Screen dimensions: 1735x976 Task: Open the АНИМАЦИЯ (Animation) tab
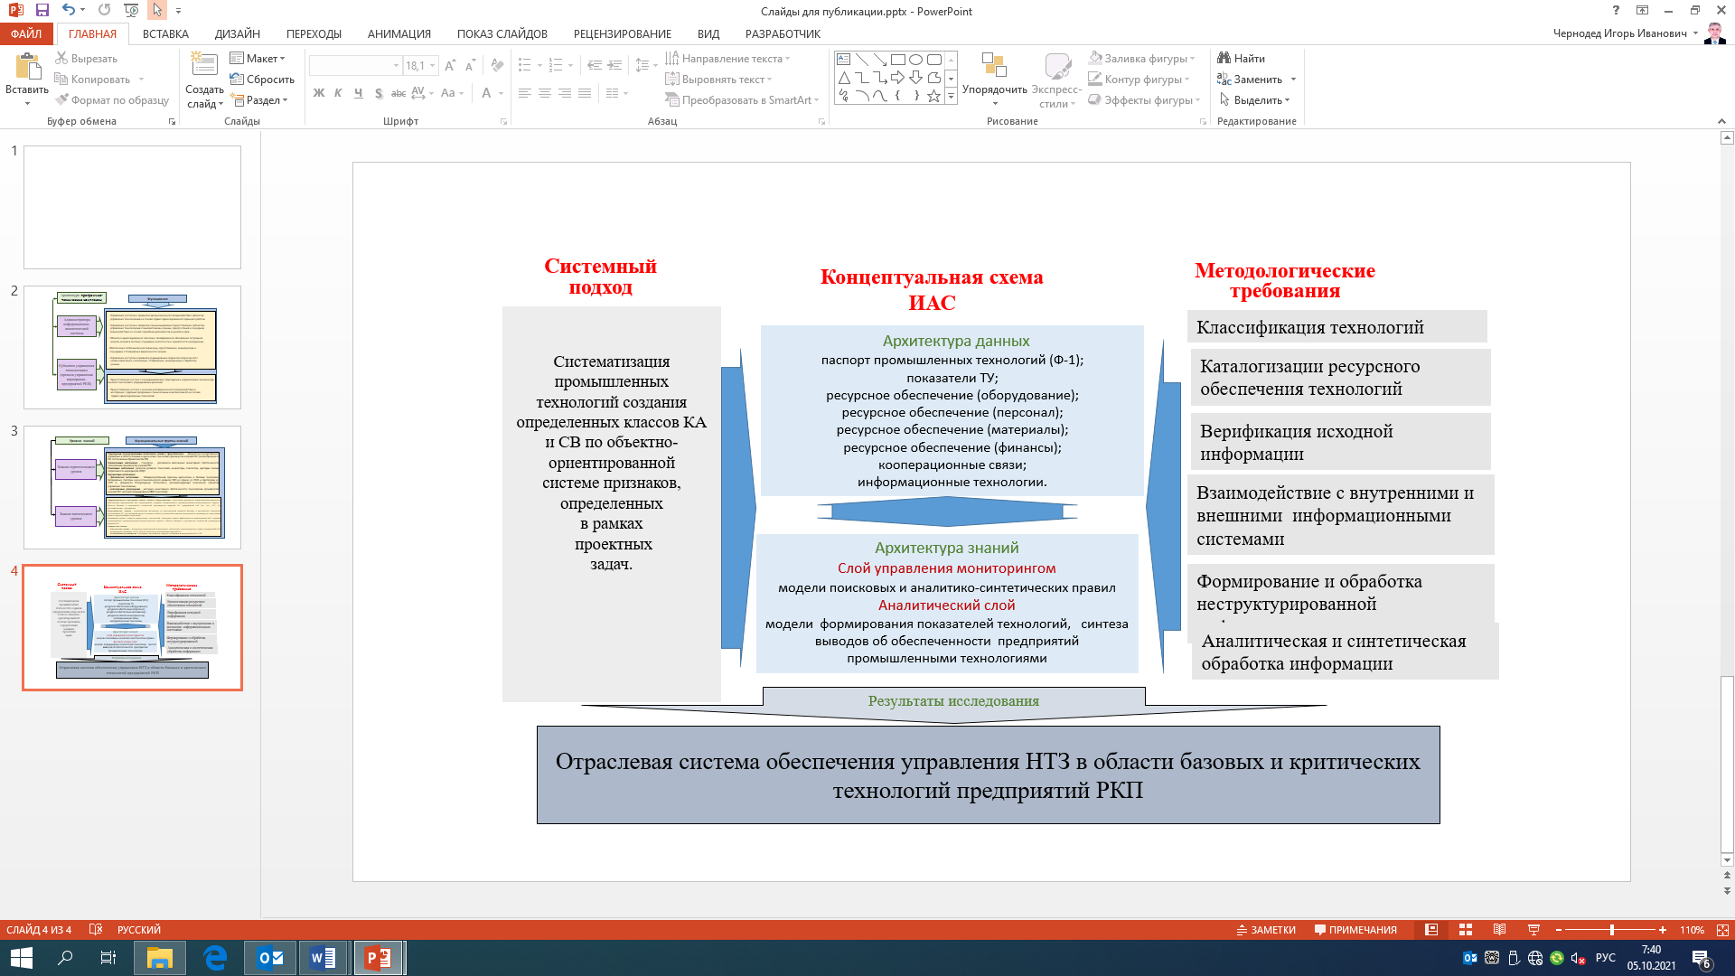[399, 33]
